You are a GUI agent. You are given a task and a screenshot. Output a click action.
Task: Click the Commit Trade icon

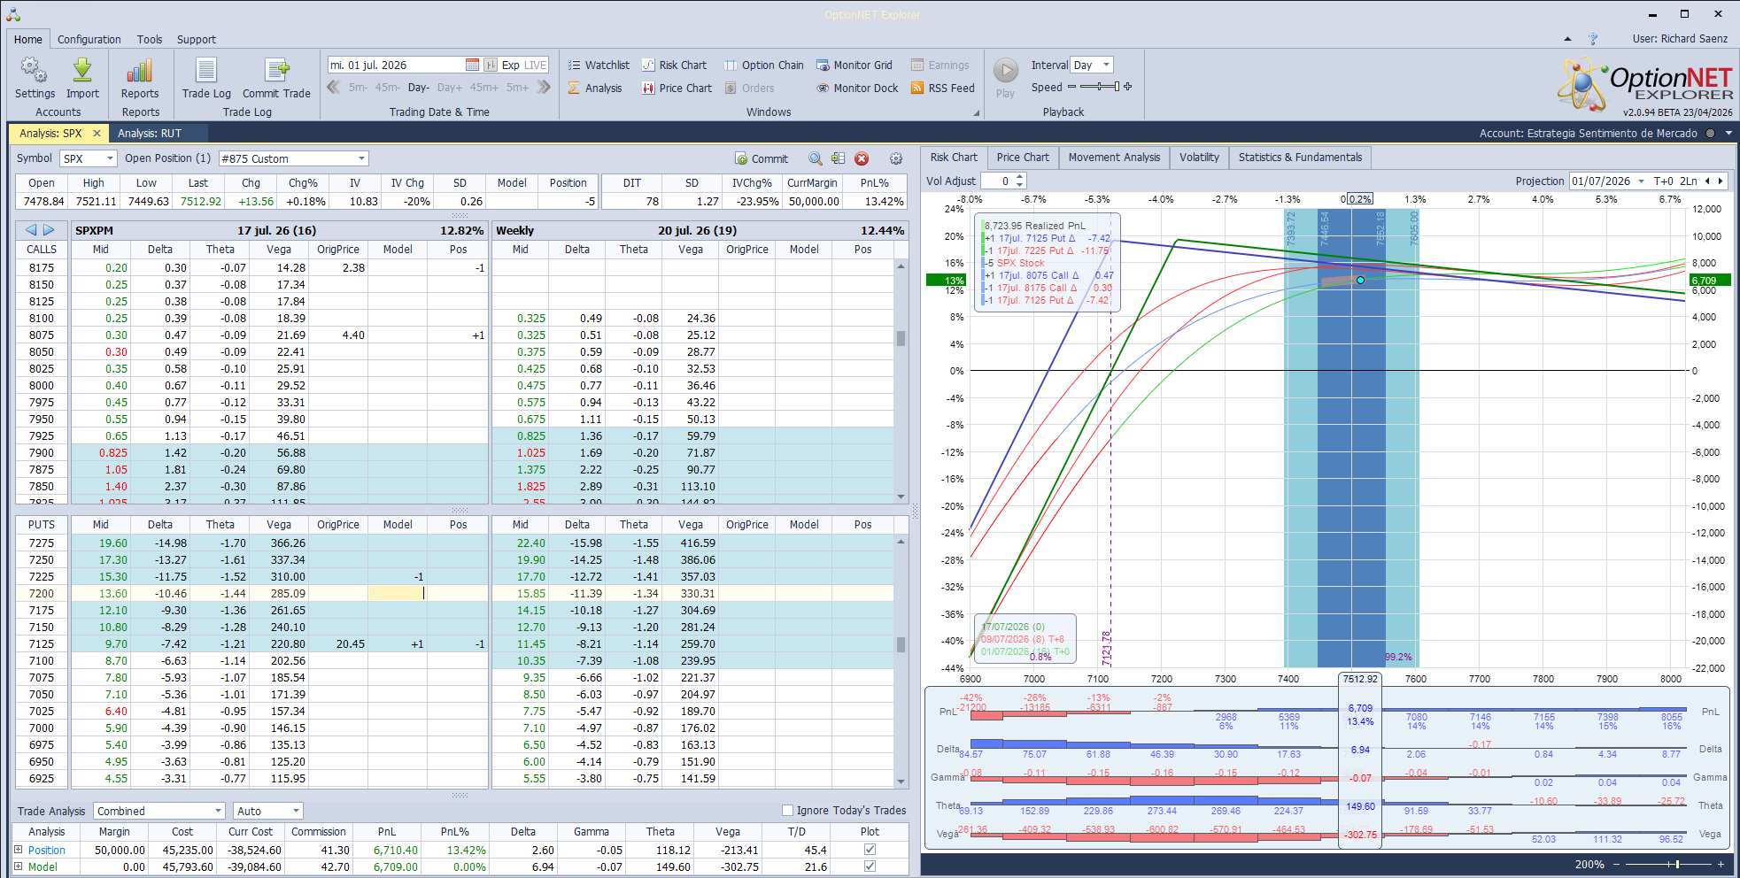tap(276, 71)
